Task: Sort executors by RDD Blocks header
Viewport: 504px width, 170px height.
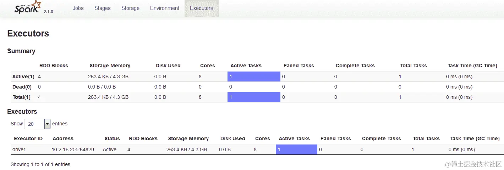Action: point(143,138)
